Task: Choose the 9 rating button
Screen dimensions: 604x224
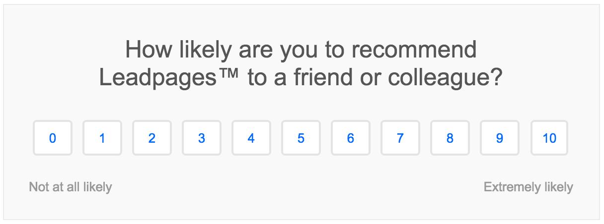Action: (500, 138)
